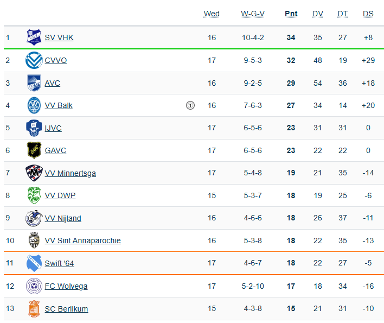Click the W-G-V column header
The image size is (384, 323).
[253, 14]
